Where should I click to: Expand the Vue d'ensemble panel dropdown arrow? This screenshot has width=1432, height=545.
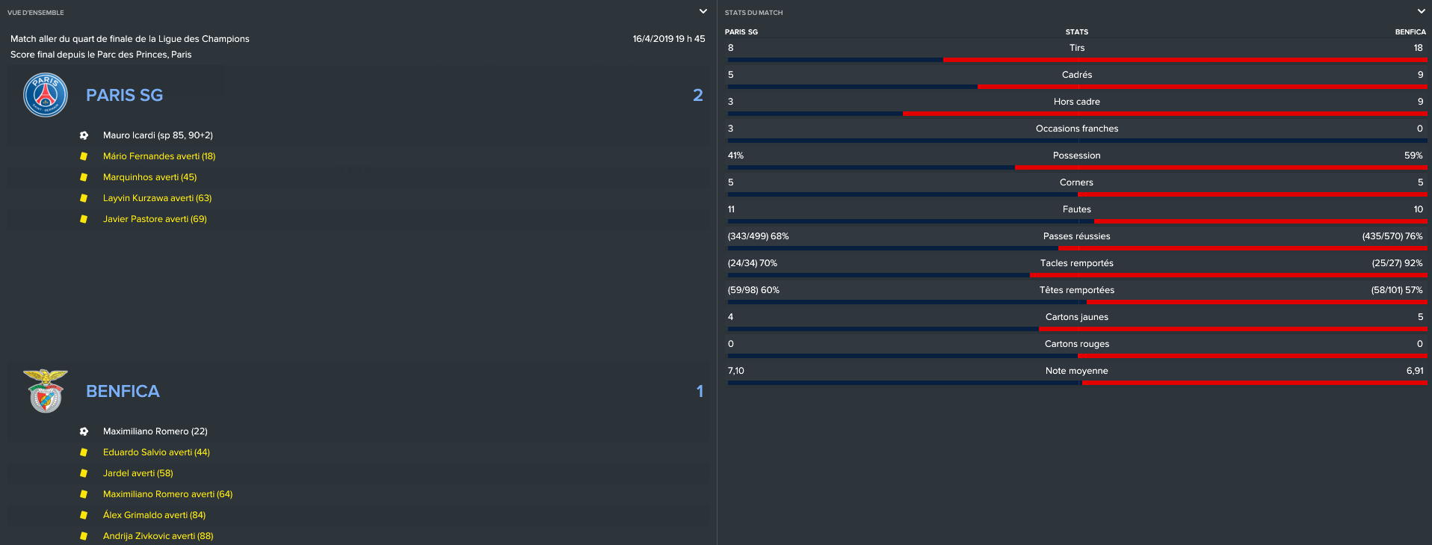pos(703,11)
